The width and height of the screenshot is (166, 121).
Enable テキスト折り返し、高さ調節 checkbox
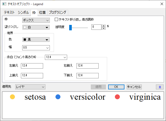[x=56, y=20]
